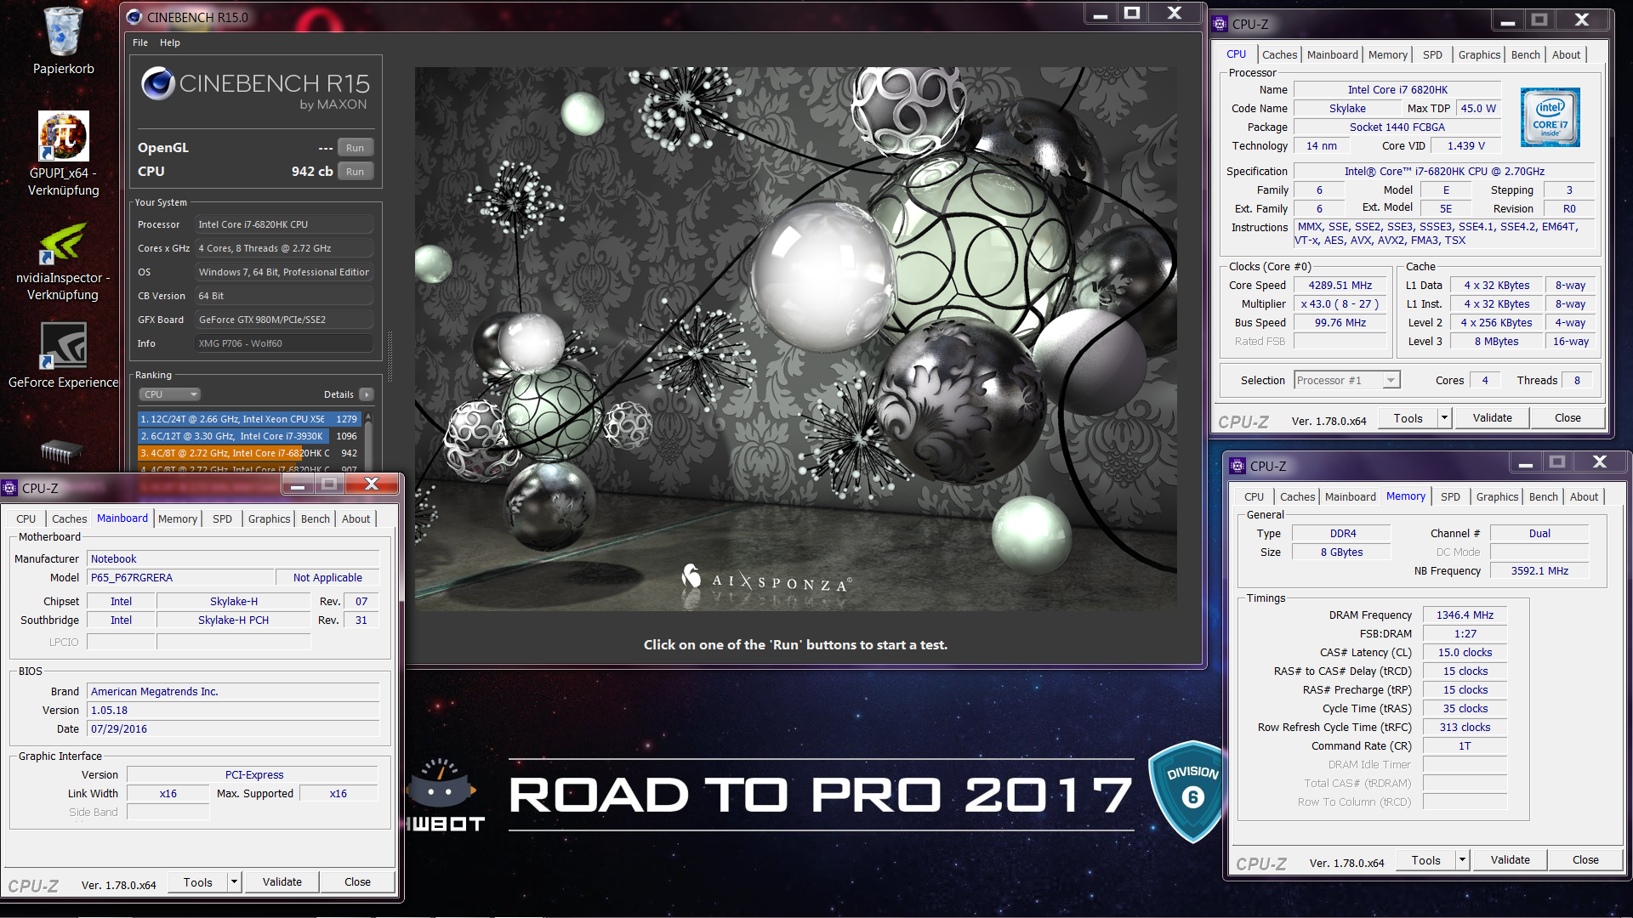Switch to CPU tab in Memory CPU-Z
1633x918 pixels.
(1254, 496)
